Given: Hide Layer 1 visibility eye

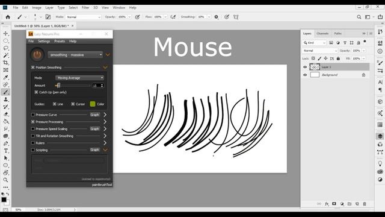Looking at the screenshot, I should pyautogui.click(x=305, y=67).
